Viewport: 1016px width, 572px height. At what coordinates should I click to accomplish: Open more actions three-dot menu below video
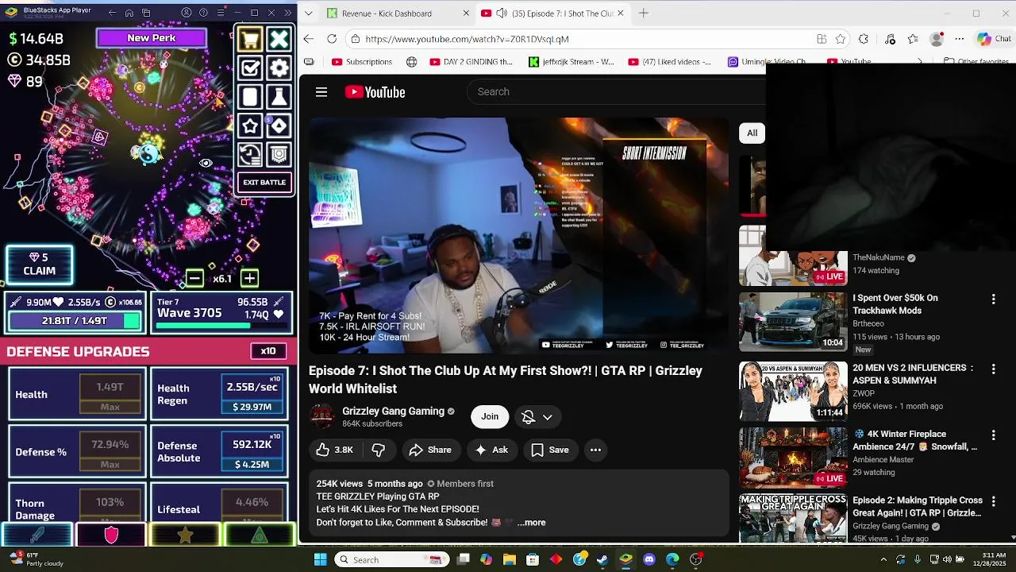coord(595,450)
